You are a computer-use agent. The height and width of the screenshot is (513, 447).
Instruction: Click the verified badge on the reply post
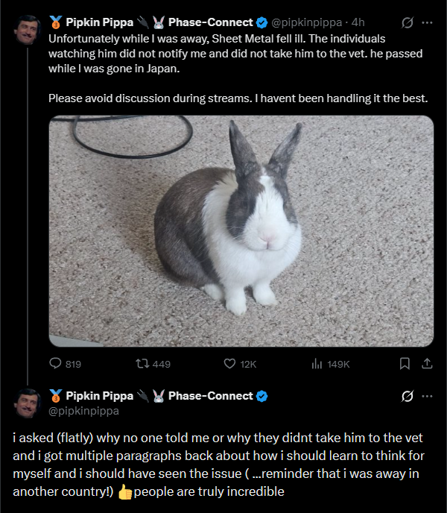(261, 396)
